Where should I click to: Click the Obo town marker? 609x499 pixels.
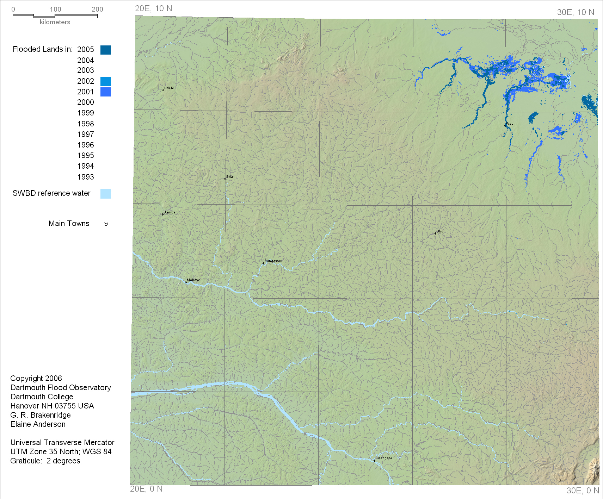(435, 233)
